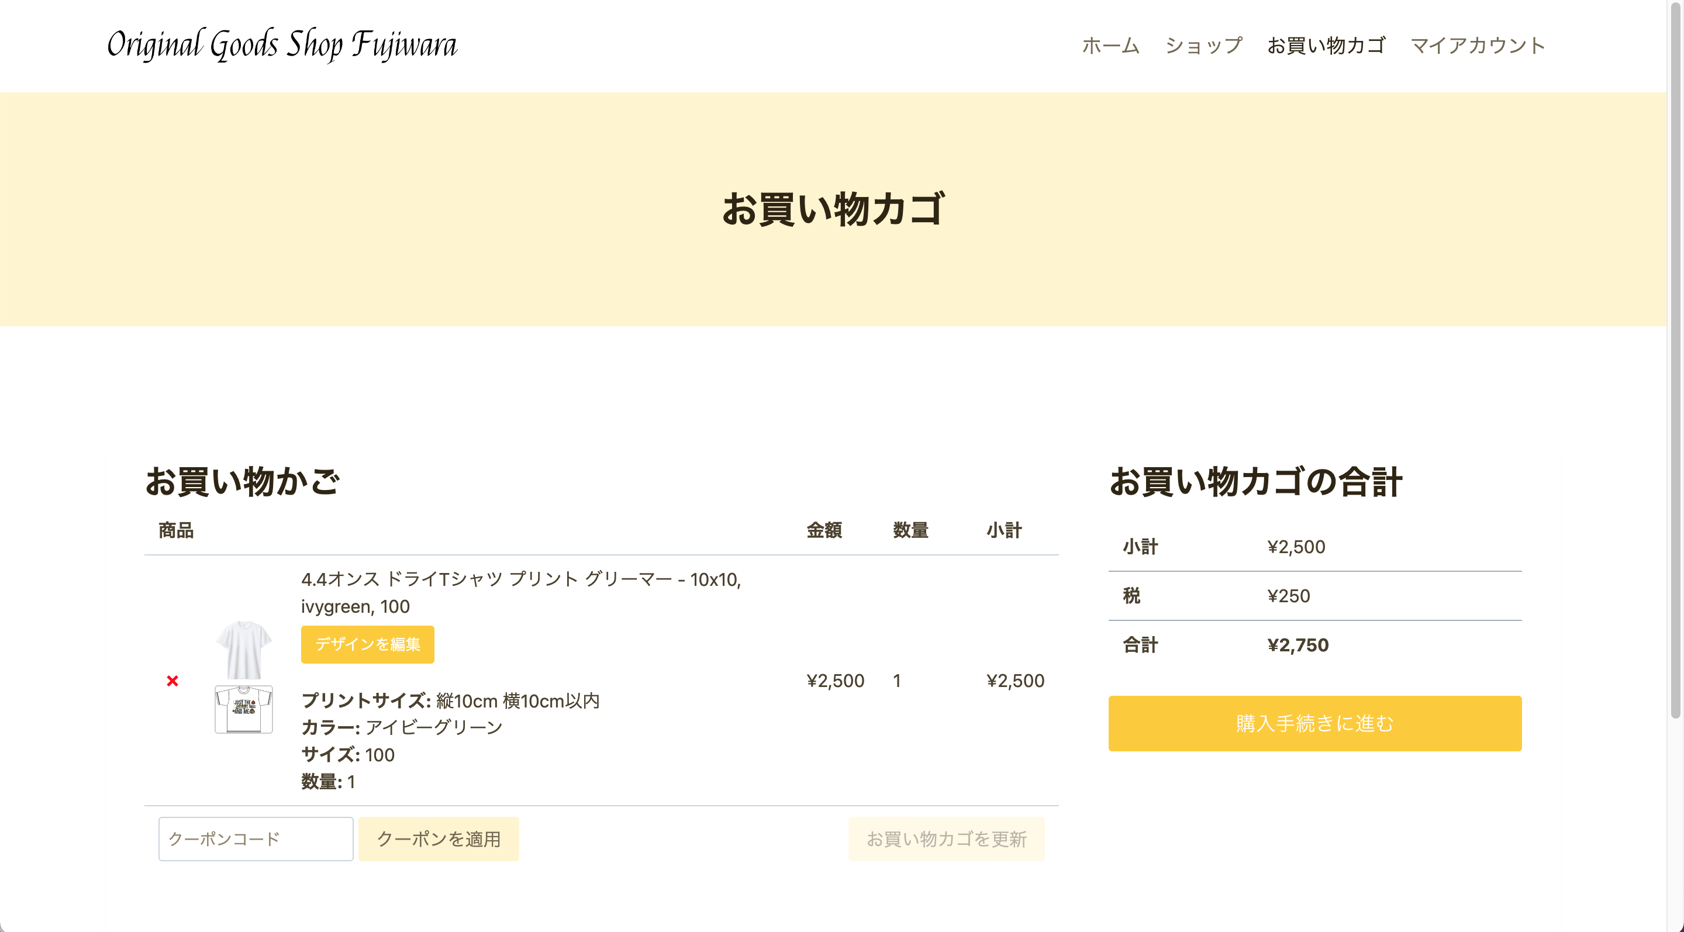Image resolution: width=1684 pixels, height=932 pixels.
Task: Click into クーポンコード input field
Action: click(x=256, y=838)
